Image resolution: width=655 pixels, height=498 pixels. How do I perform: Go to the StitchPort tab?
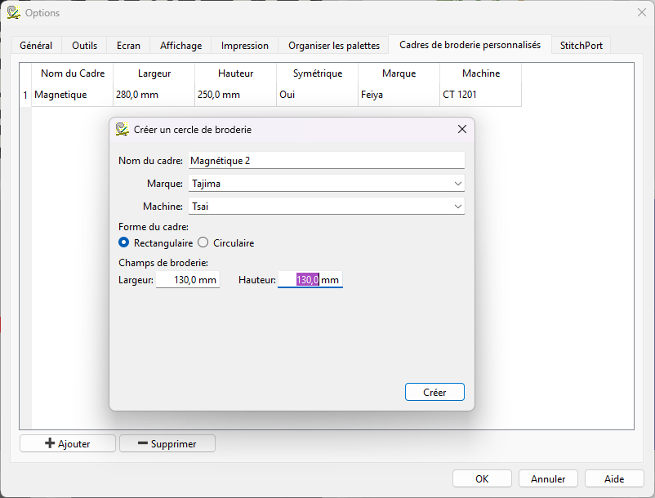581,46
